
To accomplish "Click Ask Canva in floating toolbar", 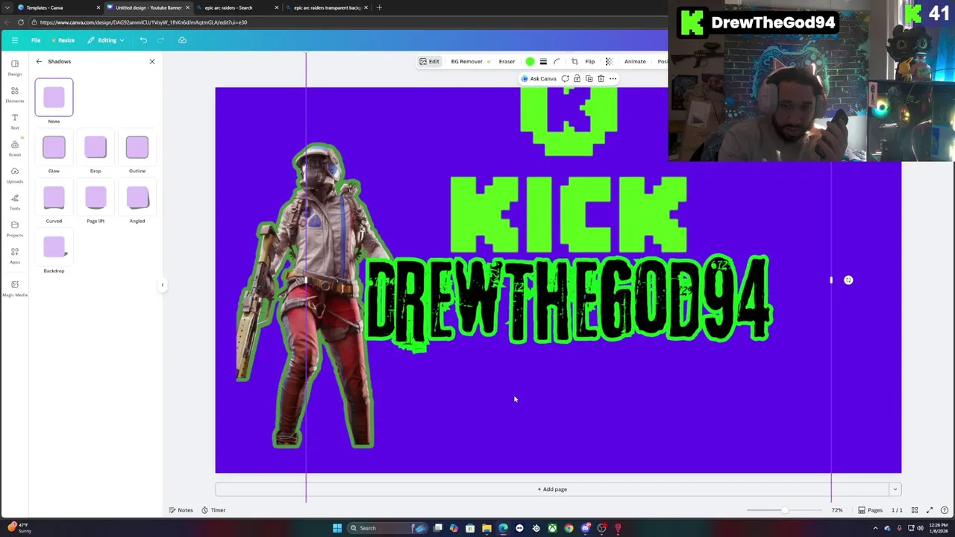I will [x=539, y=78].
